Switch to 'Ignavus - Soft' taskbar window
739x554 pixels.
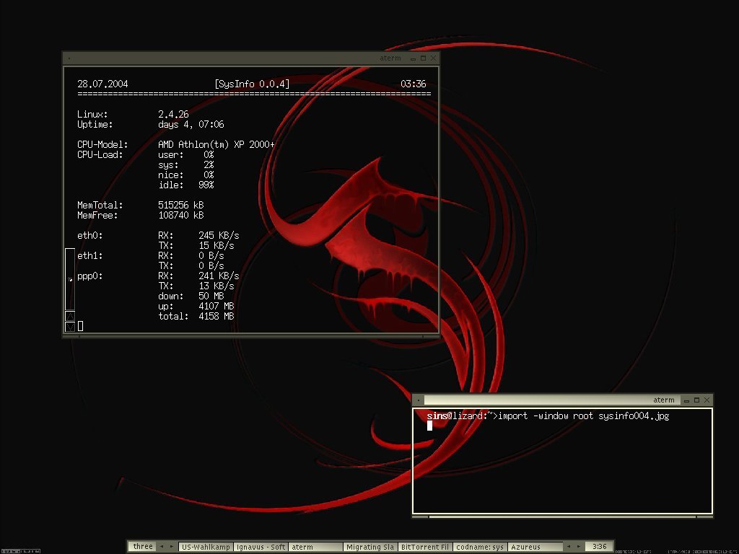pyautogui.click(x=261, y=547)
